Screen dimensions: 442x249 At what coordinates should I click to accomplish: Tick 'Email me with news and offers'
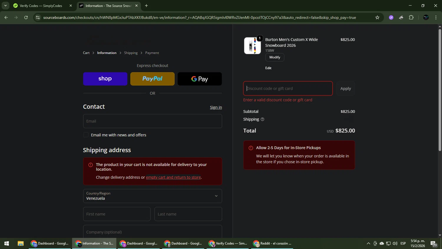coord(86,135)
